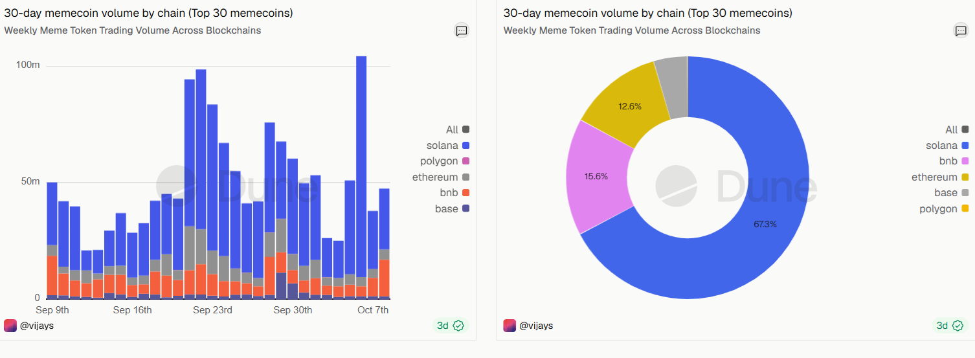Toggle ethereum slice in donut legend
975x358 pixels.
(941, 177)
